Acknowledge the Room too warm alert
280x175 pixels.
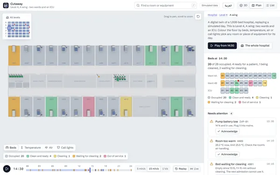[x=227, y=154]
